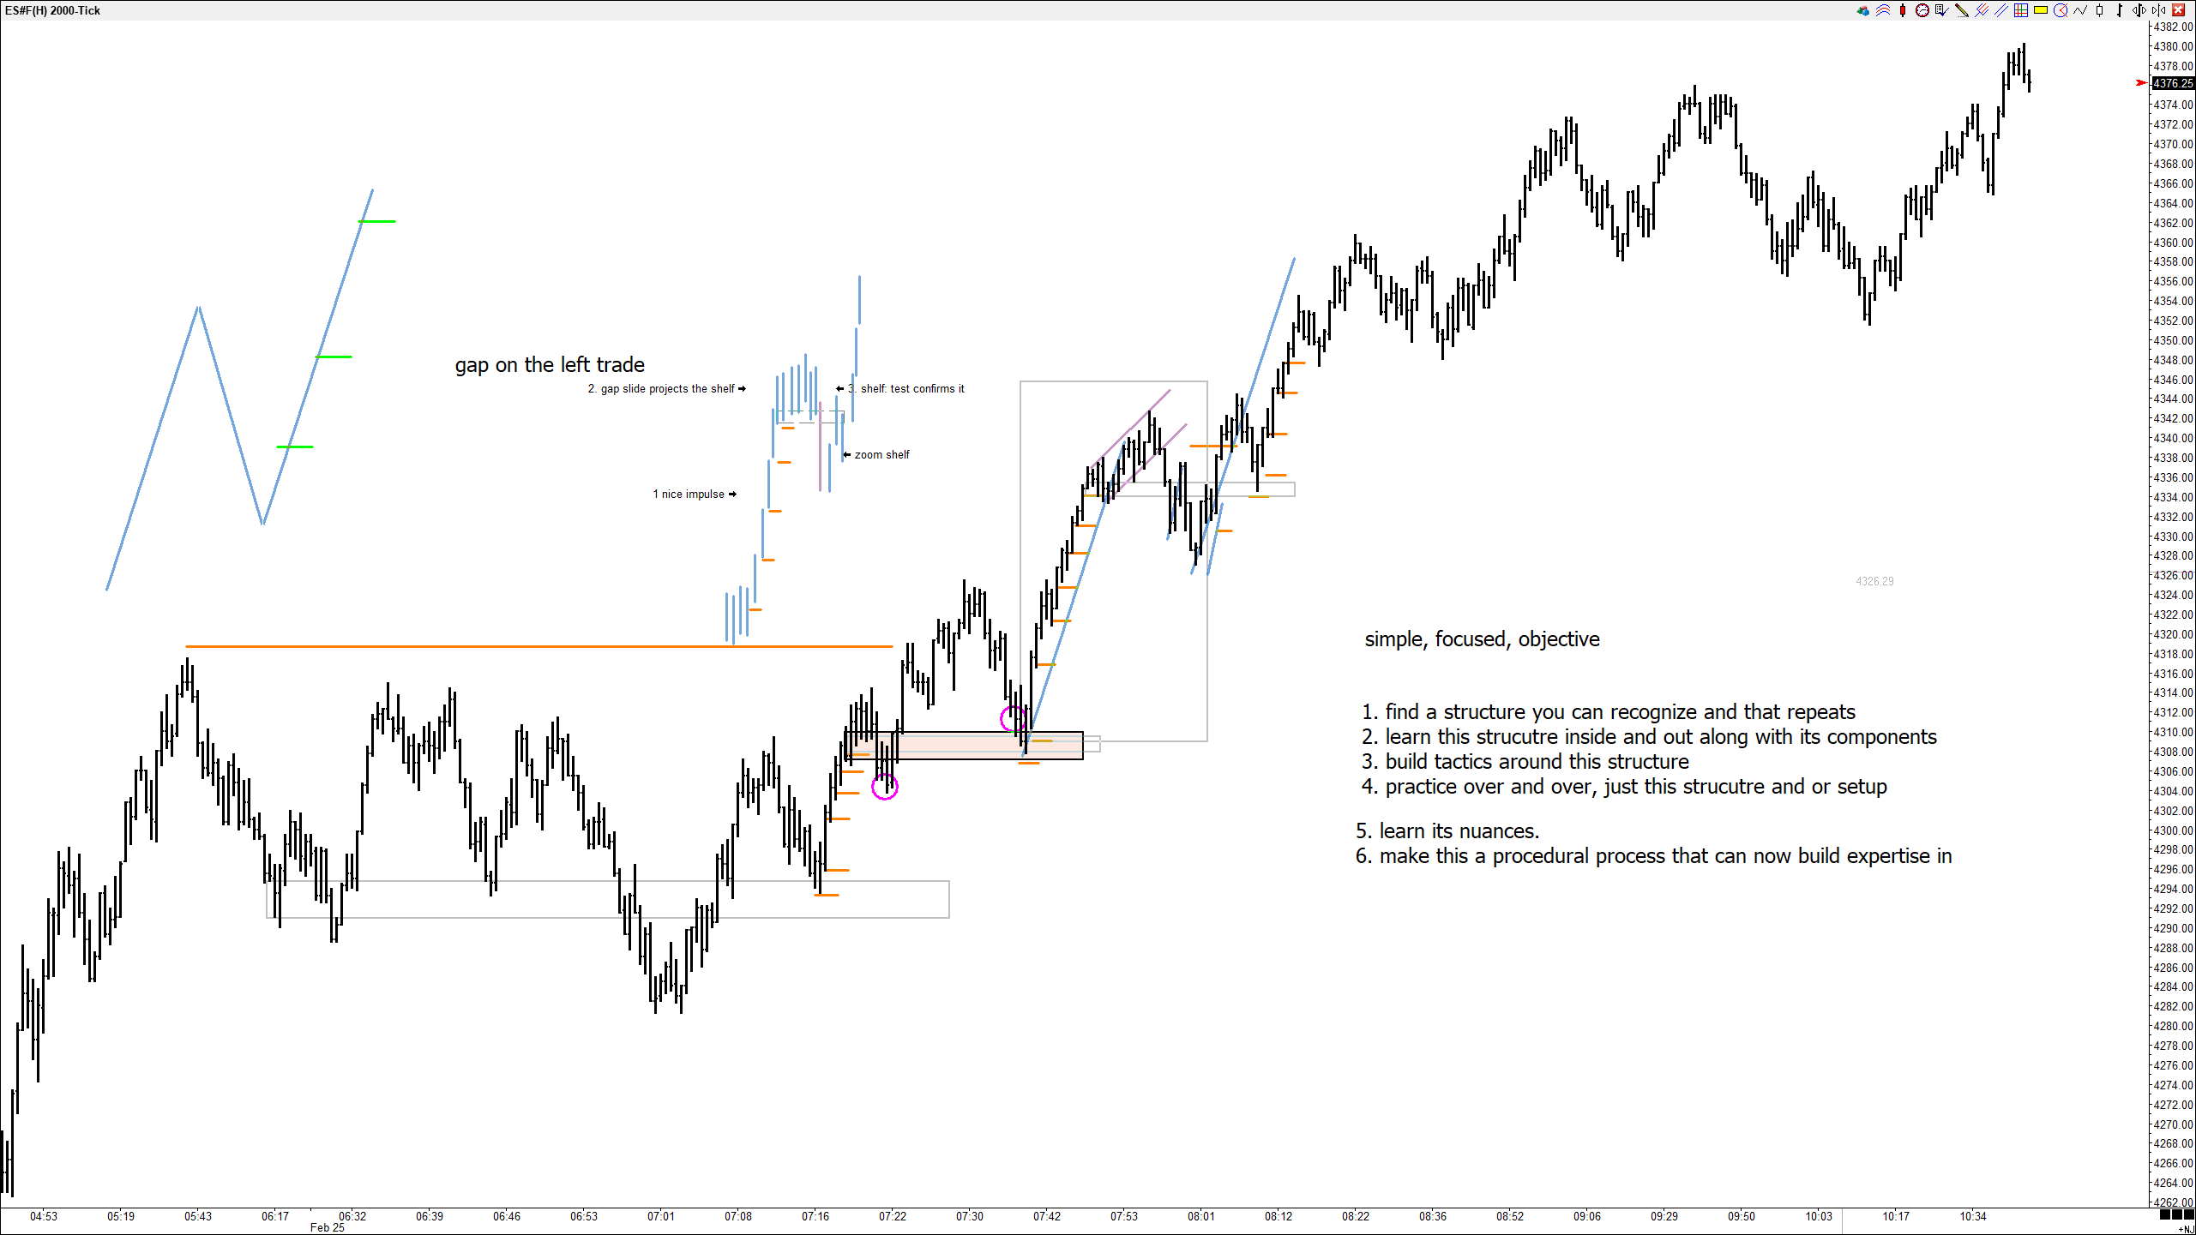Image resolution: width=2196 pixels, height=1235 pixels.
Task: Select the parallel lines channel tool
Action: click(x=2001, y=10)
